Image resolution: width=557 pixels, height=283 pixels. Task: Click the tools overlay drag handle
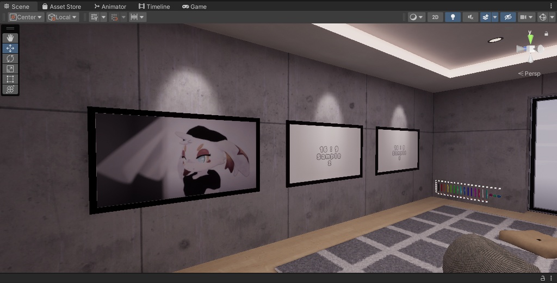coord(10,28)
